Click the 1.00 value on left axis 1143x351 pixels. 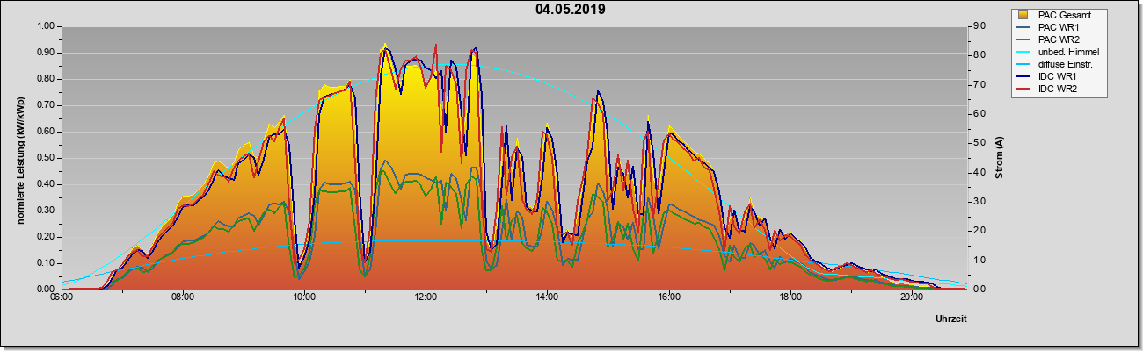[x=45, y=26]
